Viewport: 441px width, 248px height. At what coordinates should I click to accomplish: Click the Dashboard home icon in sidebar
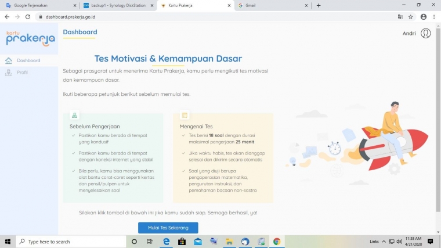9,60
